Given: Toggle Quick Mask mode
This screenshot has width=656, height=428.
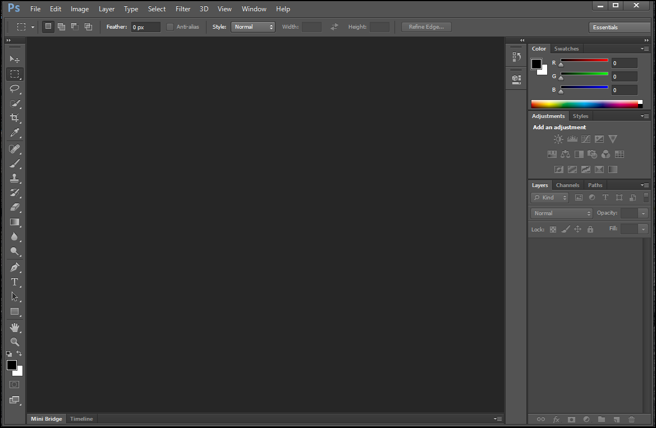Looking at the screenshot, I should [x=14, y=384].
